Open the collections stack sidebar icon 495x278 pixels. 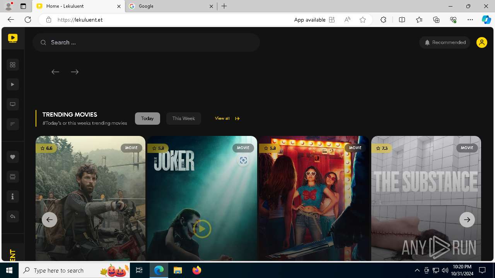click(x=13, y=176)
